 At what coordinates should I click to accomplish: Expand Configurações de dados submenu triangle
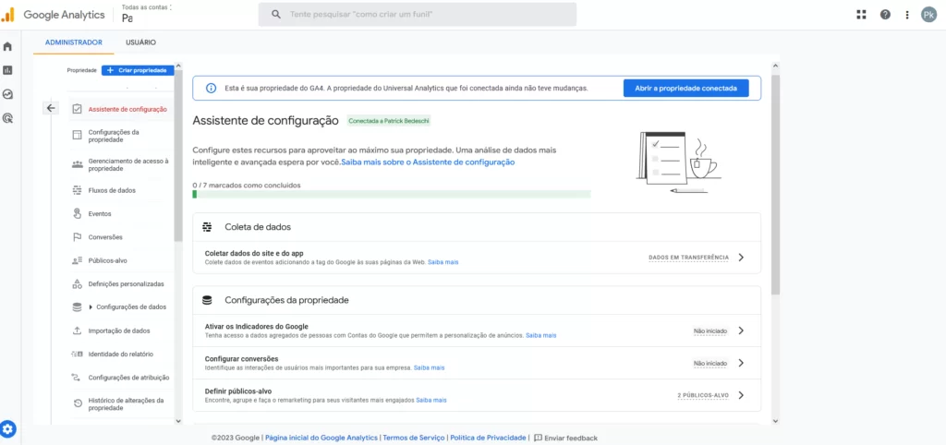[x=91, y=307]
